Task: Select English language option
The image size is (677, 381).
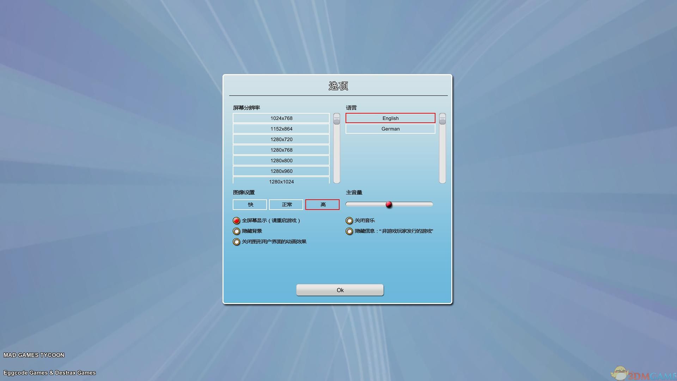Action: click(390, 118)
